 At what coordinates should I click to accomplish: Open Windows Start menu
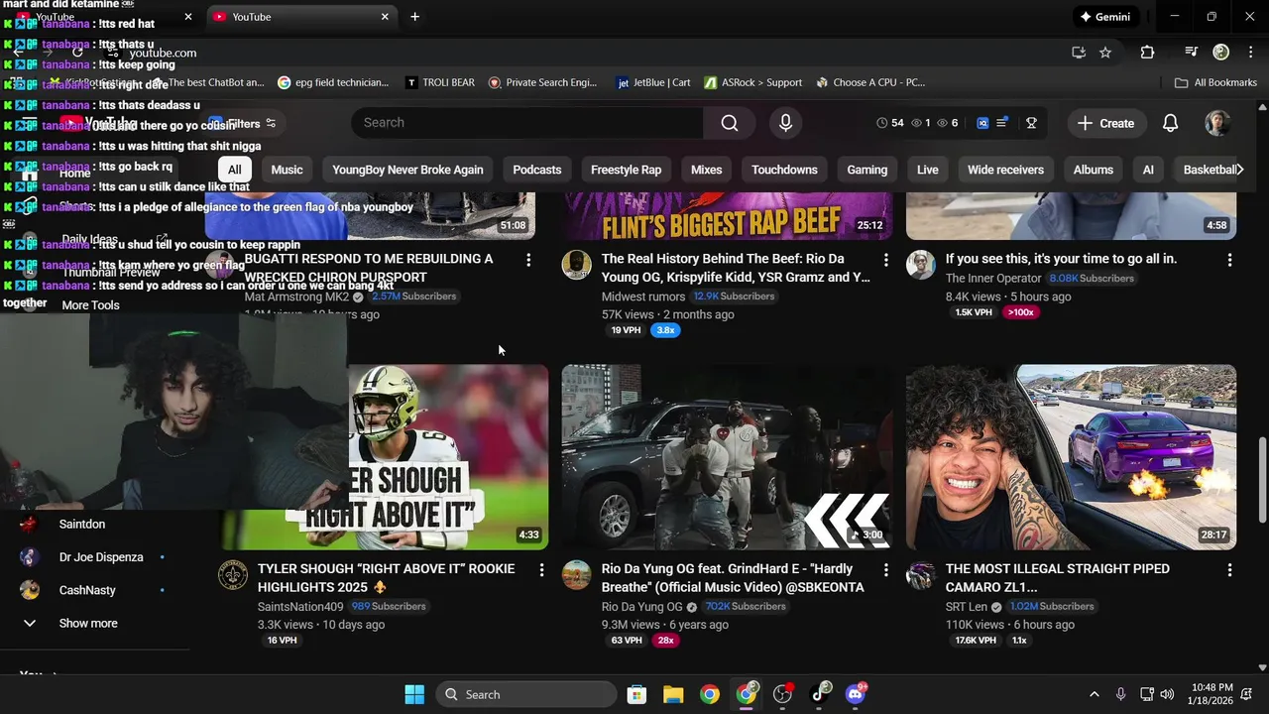[414, 694]
